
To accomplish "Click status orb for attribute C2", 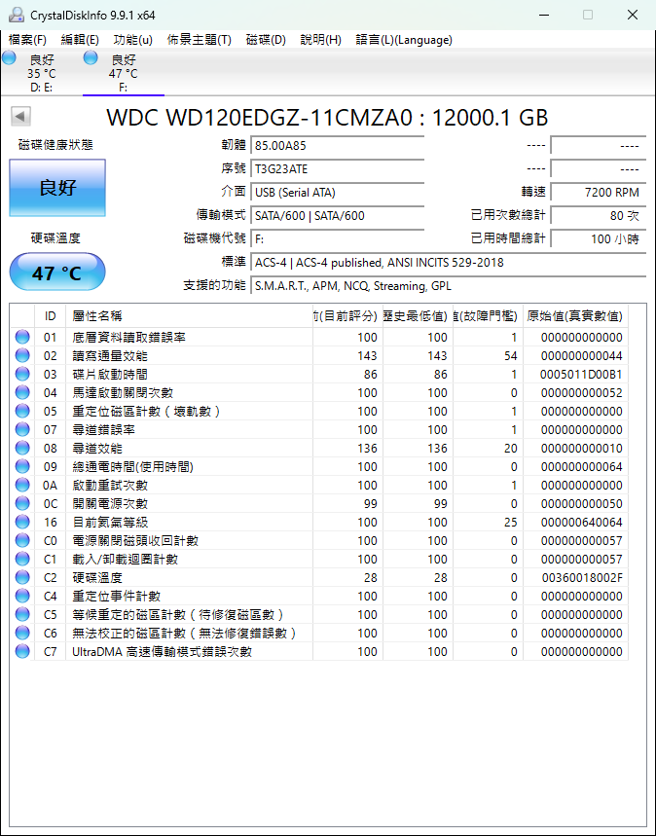I will tap(22, 577).
